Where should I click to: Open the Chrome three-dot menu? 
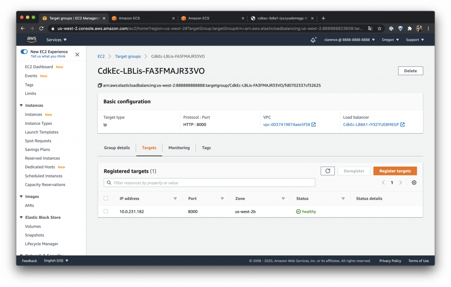pyautogui.click(x=428, y=29)
